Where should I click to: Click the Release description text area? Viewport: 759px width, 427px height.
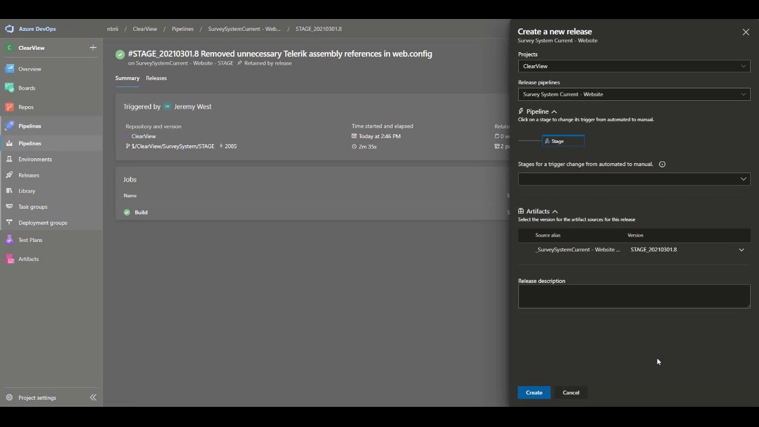click(634, 296)
